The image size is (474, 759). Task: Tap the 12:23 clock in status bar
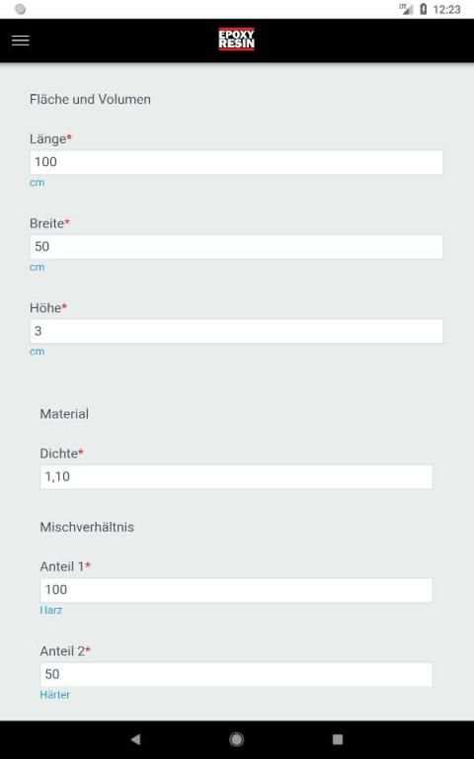[x=446, y=9]
